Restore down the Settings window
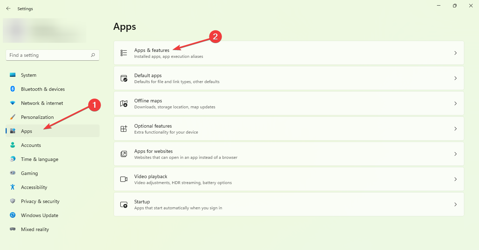This screenshot has height=250, width=479. (455, 5)
